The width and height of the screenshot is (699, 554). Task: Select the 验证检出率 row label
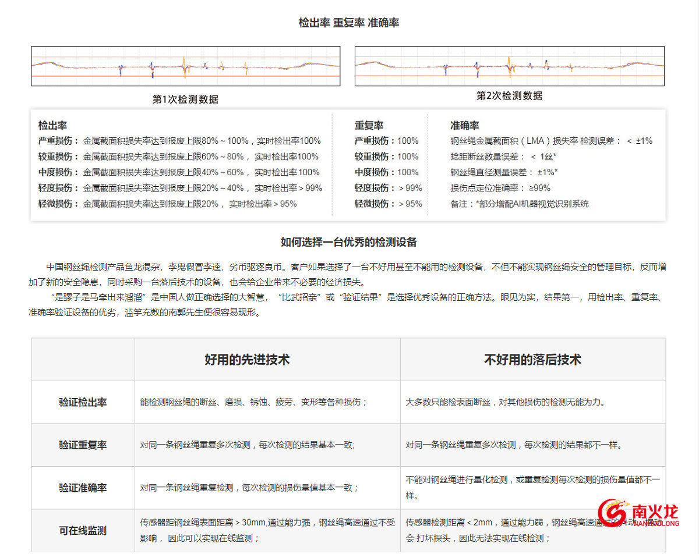(83, 402)
